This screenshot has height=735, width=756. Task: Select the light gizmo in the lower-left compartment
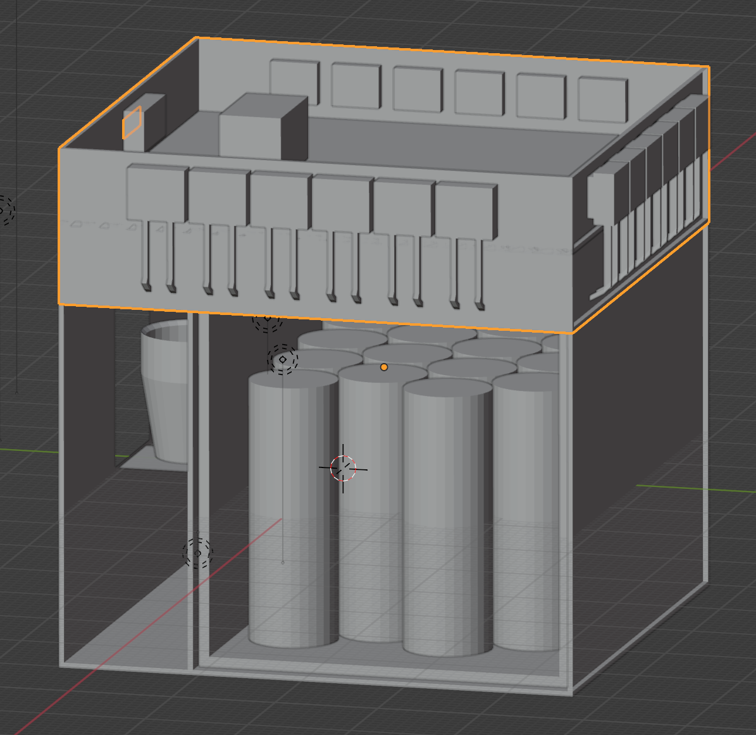pos(197,553)
